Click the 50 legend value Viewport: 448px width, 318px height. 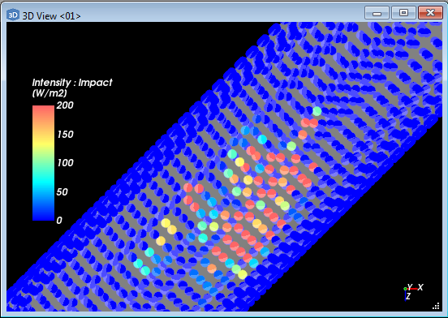point(62,191)
